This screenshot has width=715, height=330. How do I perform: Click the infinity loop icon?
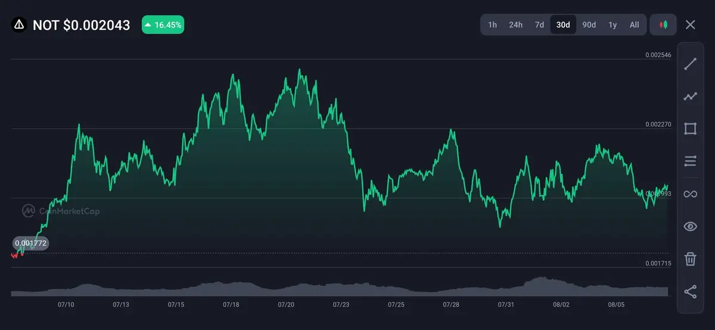pos(690,194)
